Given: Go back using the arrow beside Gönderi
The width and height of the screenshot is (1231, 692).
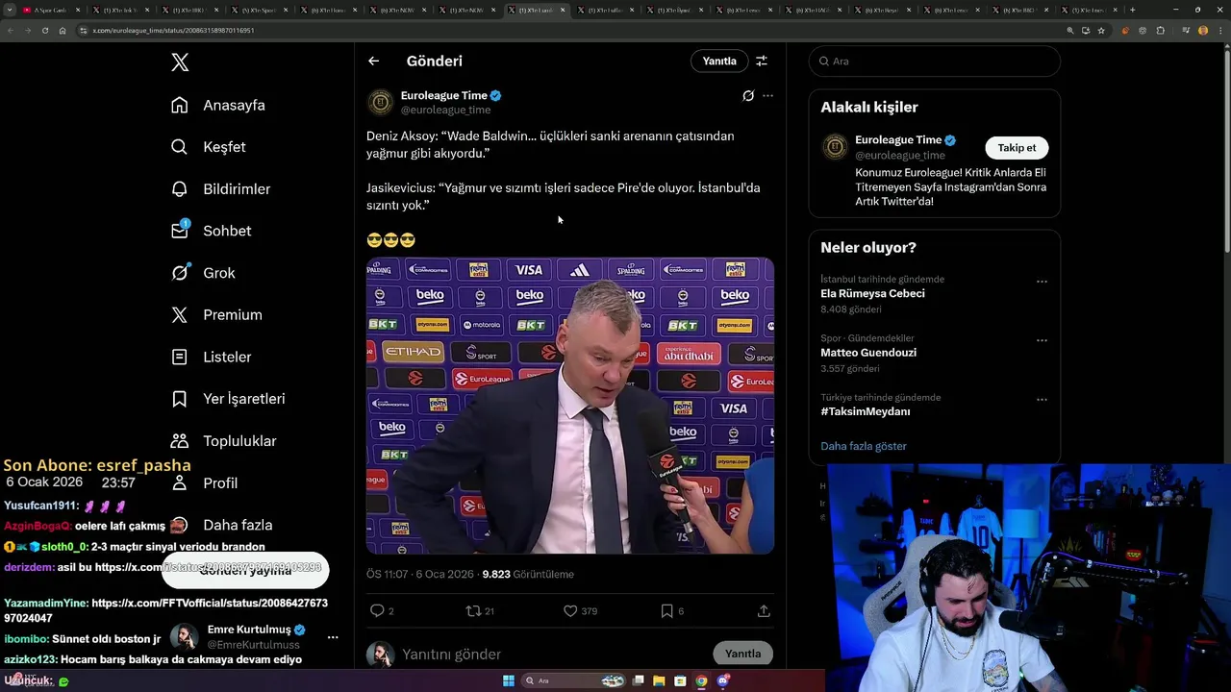Looking at the screenshot, I should 373,61.
